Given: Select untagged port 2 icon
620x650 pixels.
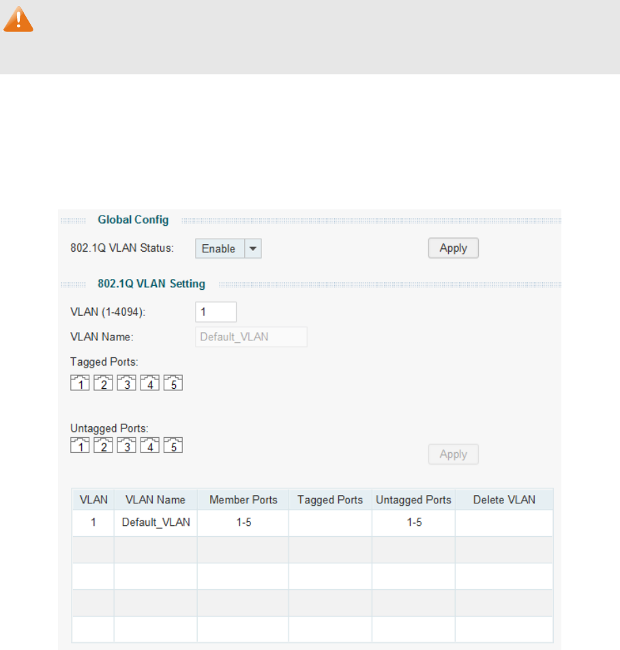Looking at the screenshot, I should [x=103, y=445].
